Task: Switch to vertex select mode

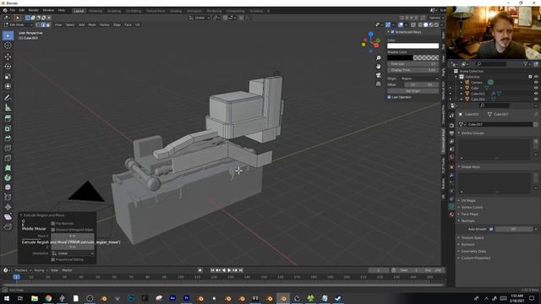Action: 37,24
